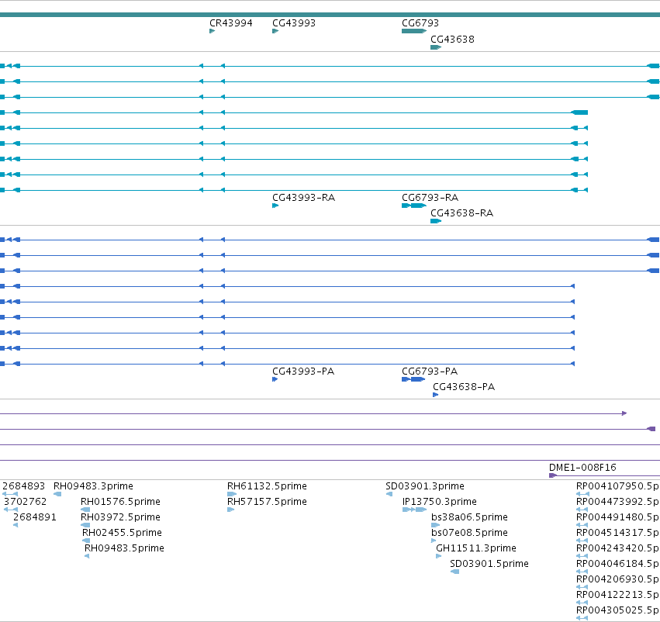
Task: Select bs38a06.5prime EST label
Action: coord(469,517)
